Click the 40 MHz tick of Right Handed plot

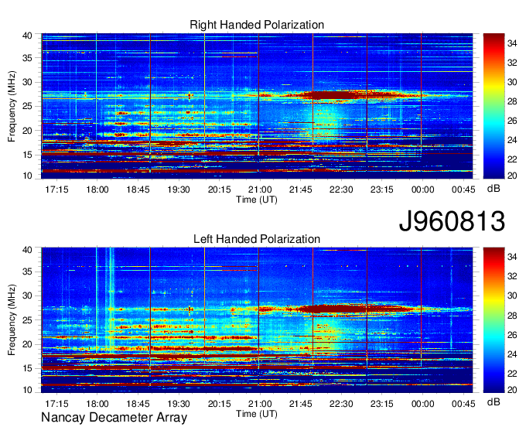(28, 36)
